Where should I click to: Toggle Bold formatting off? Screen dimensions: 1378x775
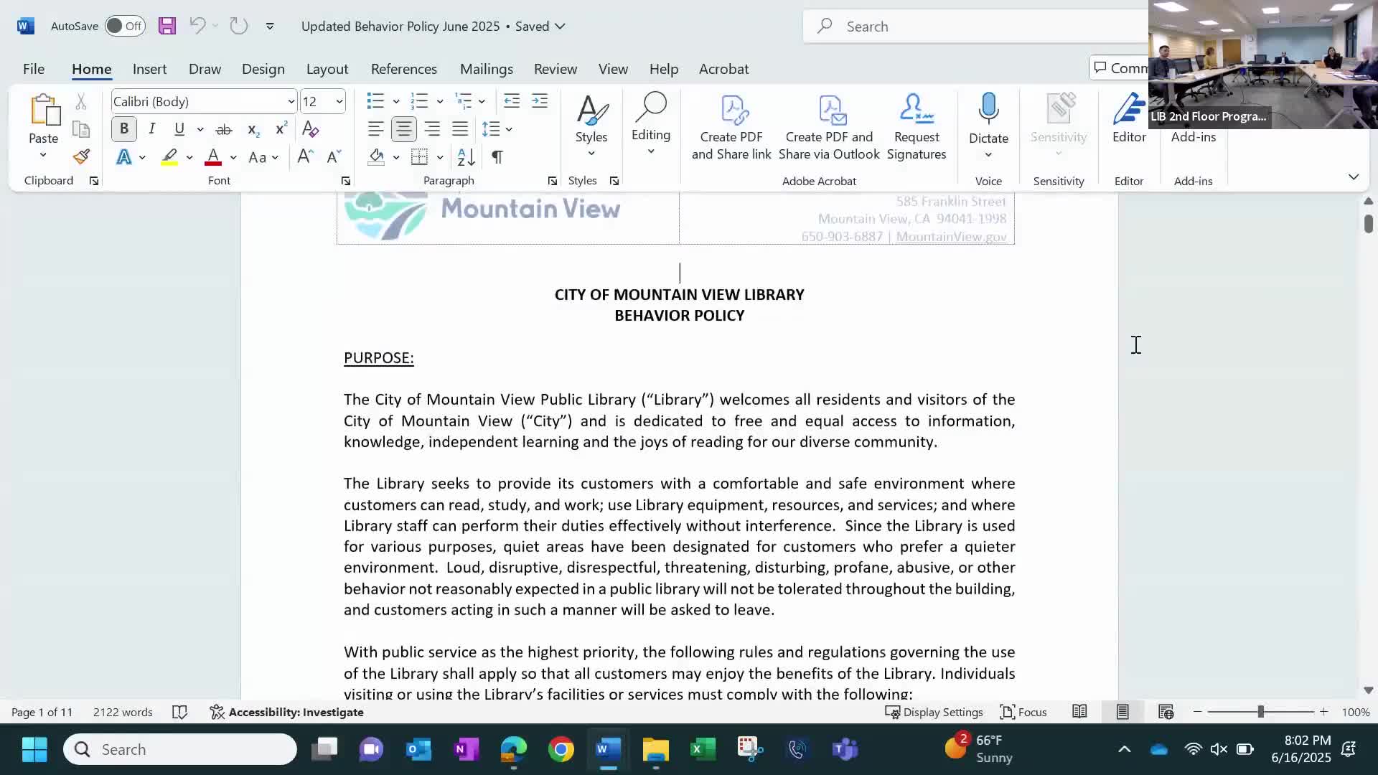coord(124,129)
